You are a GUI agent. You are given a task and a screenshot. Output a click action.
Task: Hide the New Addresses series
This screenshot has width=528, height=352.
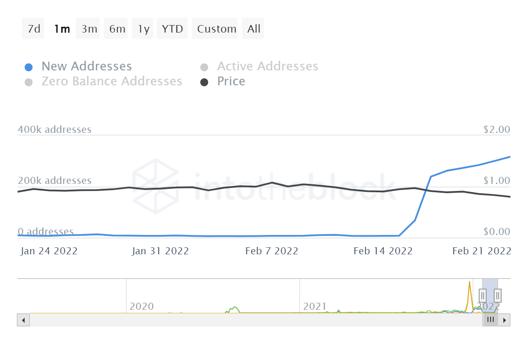pos(86,66)
